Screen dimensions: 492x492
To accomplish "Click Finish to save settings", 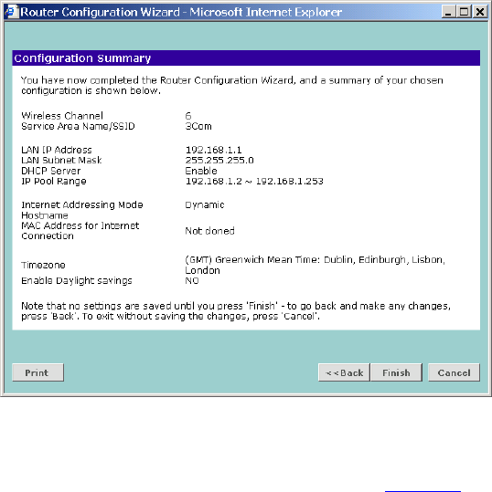I will pyautogui.click(x=396, y=372).
